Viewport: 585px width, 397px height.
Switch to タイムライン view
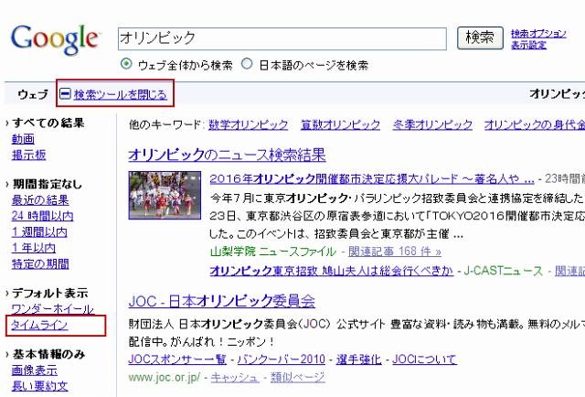(39, 325)
